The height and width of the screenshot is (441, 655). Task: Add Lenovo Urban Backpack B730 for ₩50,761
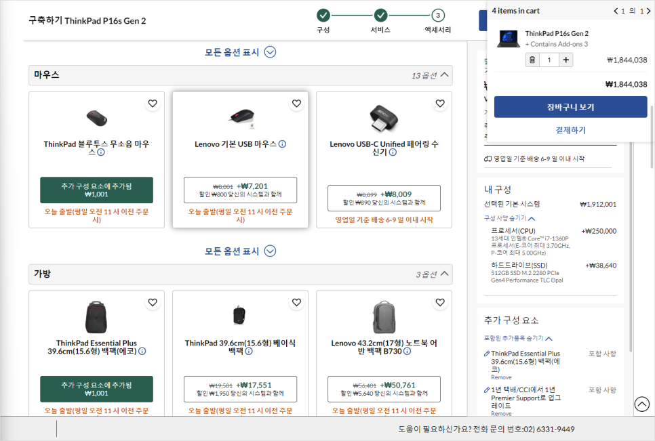(x=384, y=390)
